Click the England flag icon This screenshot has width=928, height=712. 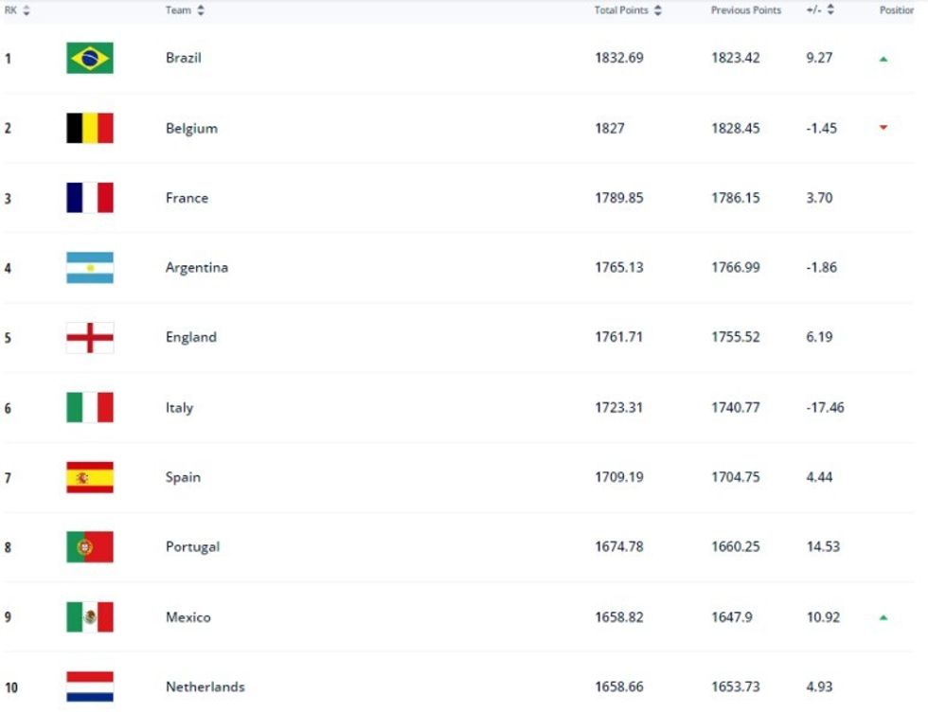coord(90,338)
